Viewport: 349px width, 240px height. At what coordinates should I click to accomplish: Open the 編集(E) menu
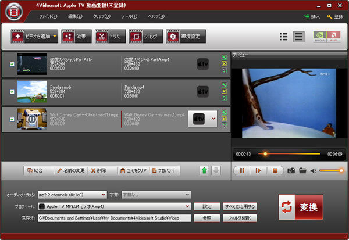75,16
